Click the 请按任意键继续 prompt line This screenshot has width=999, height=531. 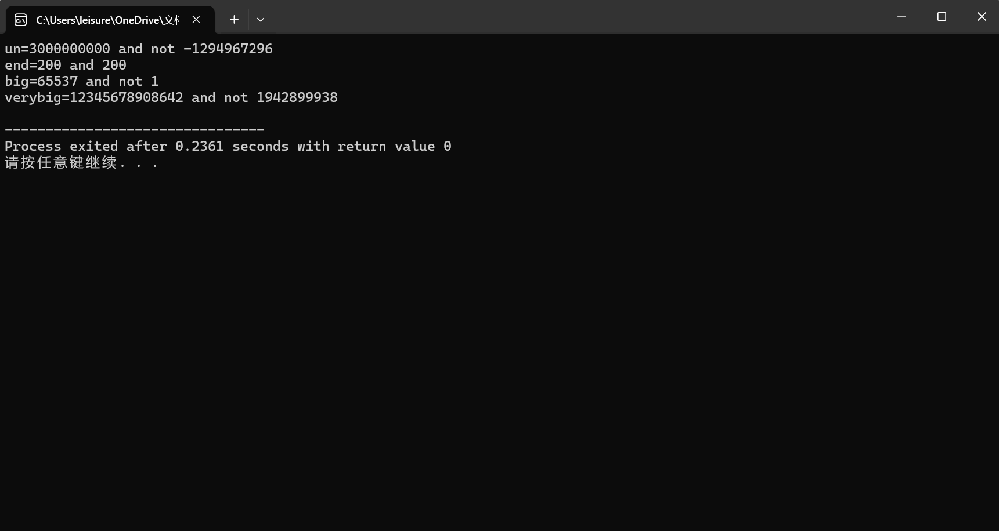coord(81,163)
